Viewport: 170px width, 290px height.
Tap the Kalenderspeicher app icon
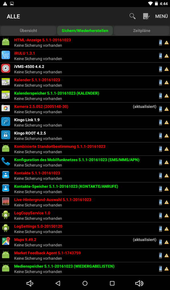[x=6, y=95]
